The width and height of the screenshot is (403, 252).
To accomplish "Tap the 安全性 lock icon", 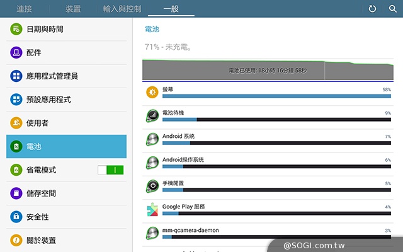I will tap(16, 217).
